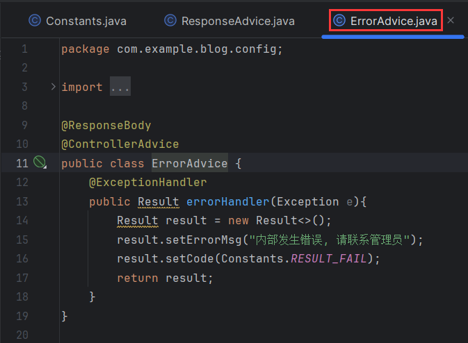Click the folded import ellipsis placeholder
This screenshot has height=343, width=468.
point(120,87)
